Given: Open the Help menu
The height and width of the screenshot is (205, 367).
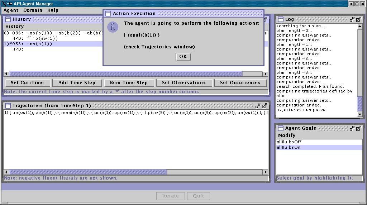Looking at the screenshot, I should coord(53,10).
